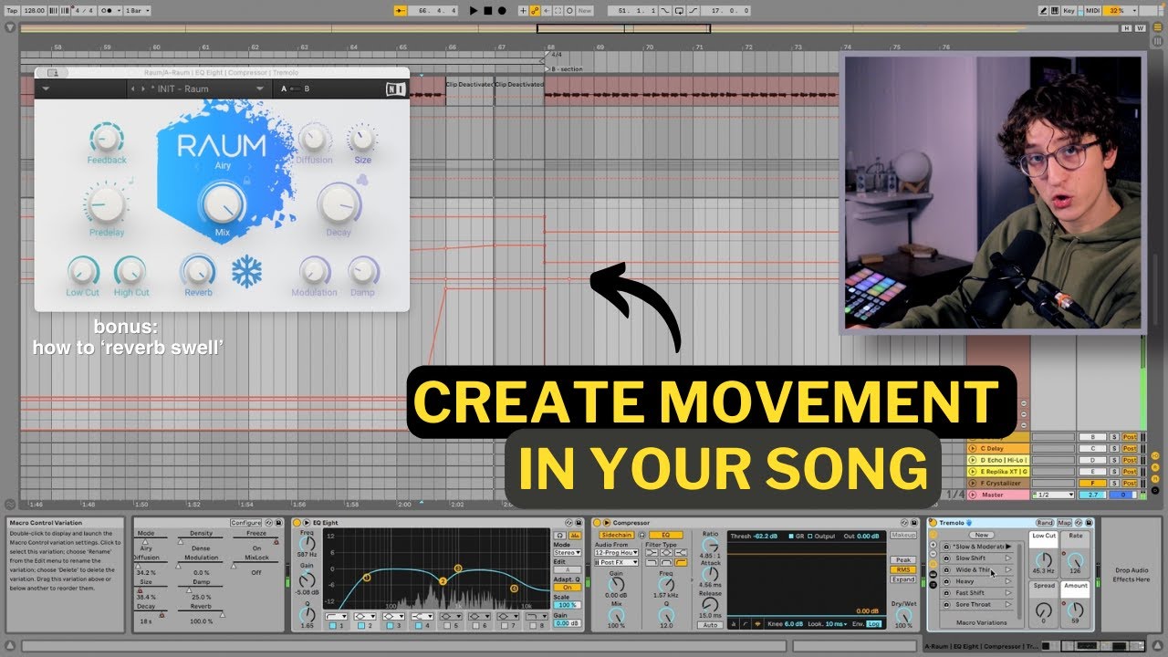Open the Compressor Look. 10 ms dropdown
This screenshot has height=657, width=1168.
point(836,624)
